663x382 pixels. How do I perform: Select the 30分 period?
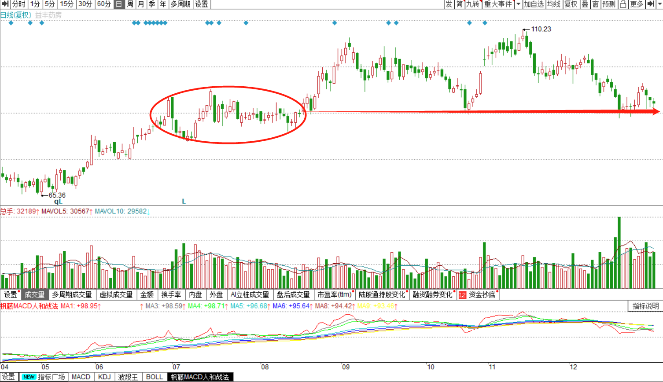(x=85, y=4)
